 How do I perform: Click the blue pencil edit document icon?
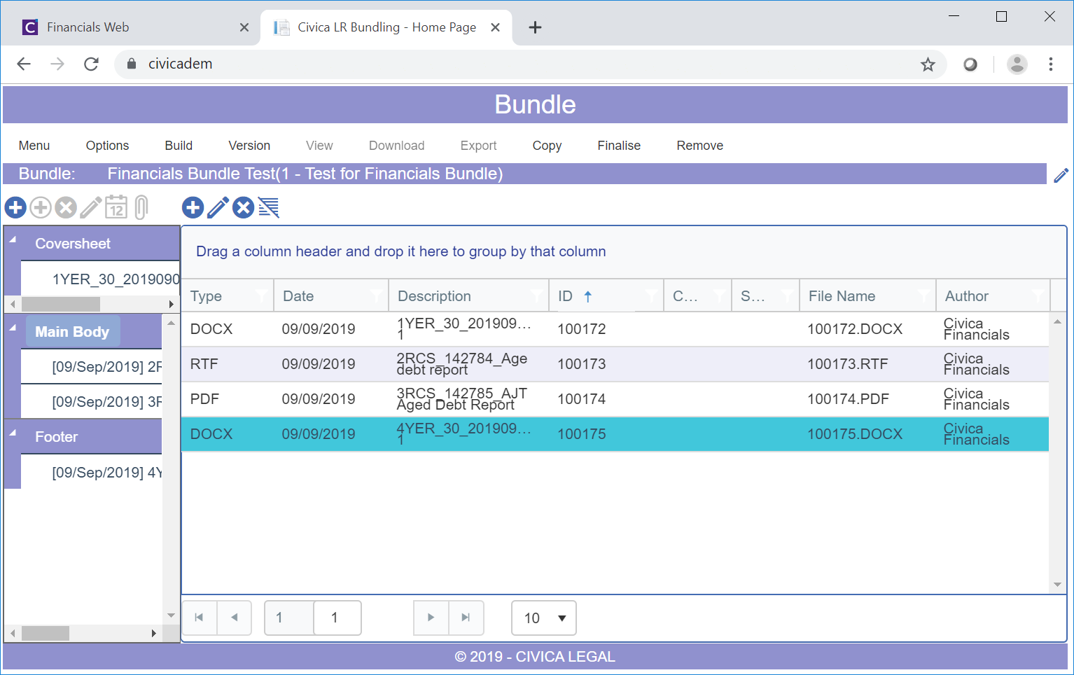[218, 207]
